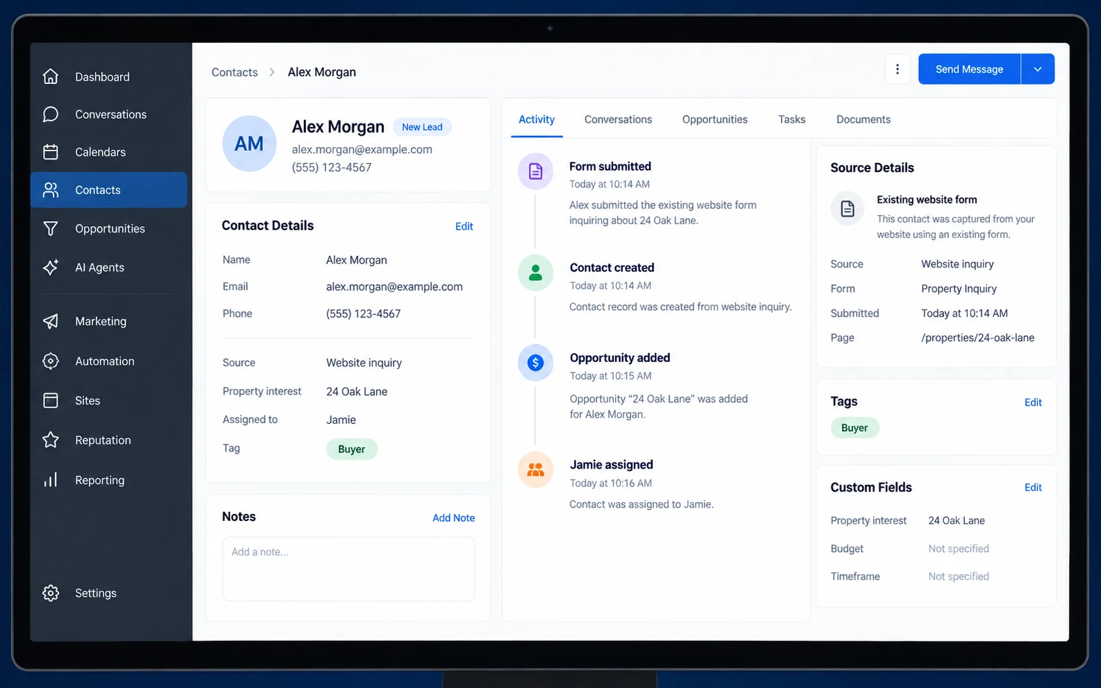Switch to the Activity tab

tap(537, 119)
